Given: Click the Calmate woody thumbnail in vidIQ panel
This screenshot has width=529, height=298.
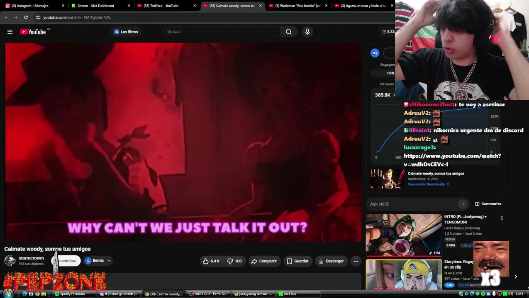Looking at the screenshot, I should [x=388, y=178].
